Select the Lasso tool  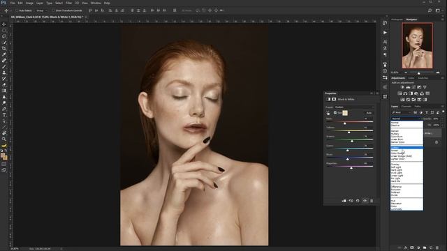click(4, 36)
